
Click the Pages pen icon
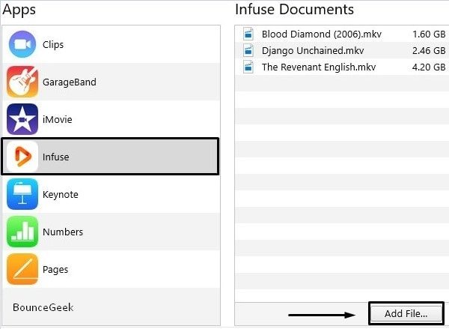22,269
